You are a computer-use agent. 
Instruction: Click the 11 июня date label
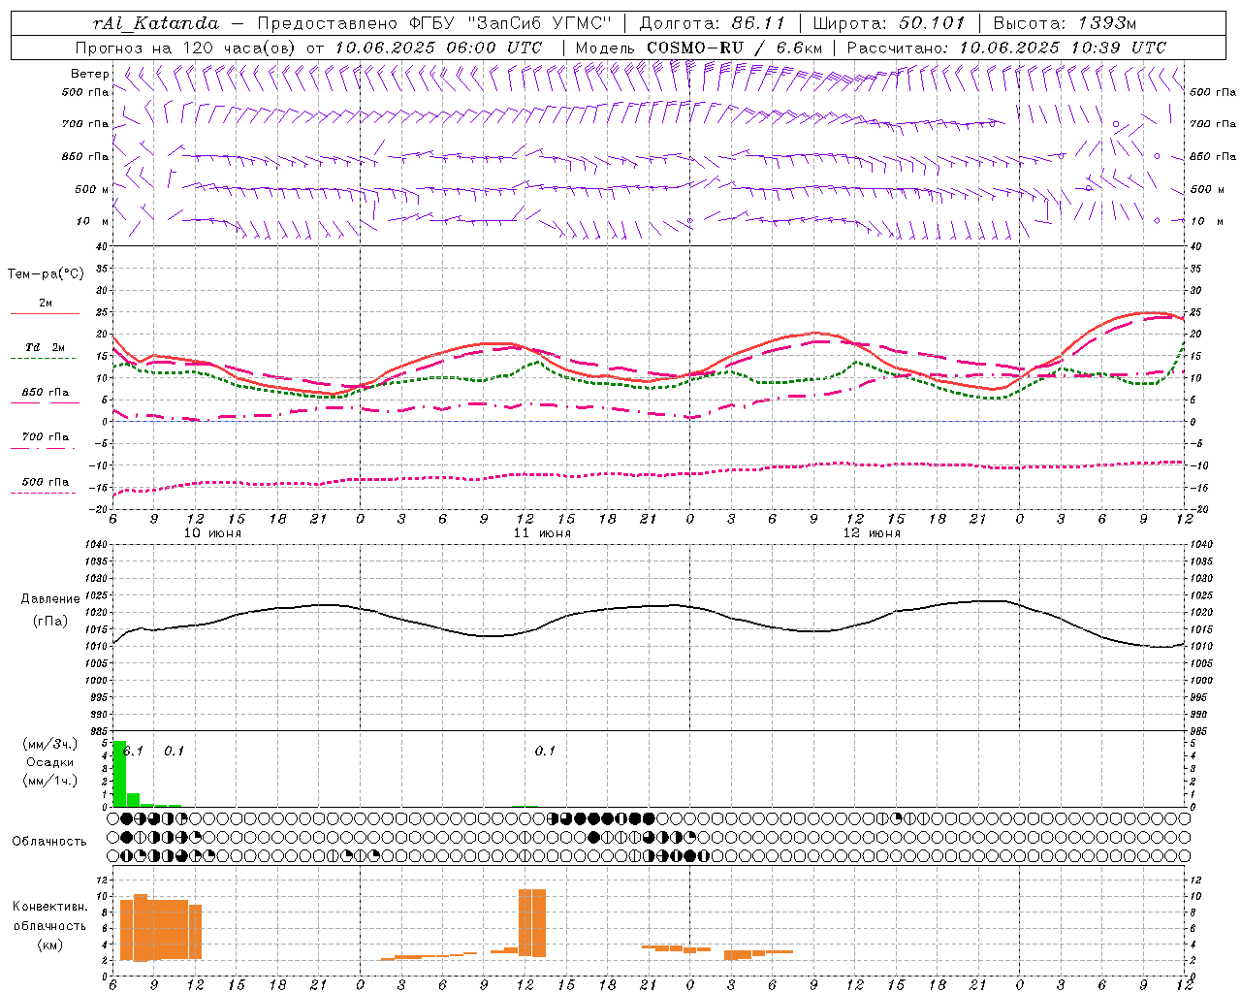[542, 533]
